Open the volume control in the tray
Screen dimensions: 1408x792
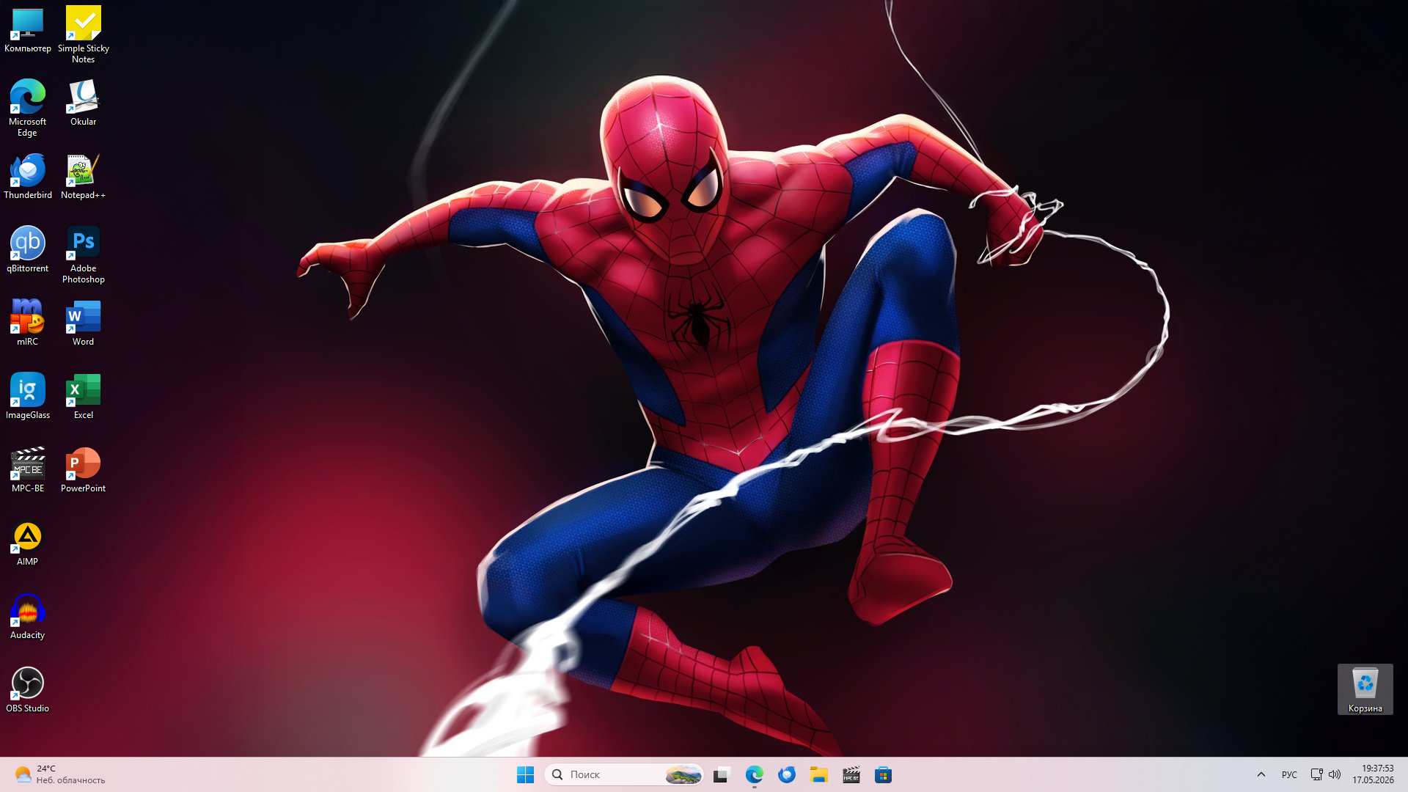coord(1335,774)
